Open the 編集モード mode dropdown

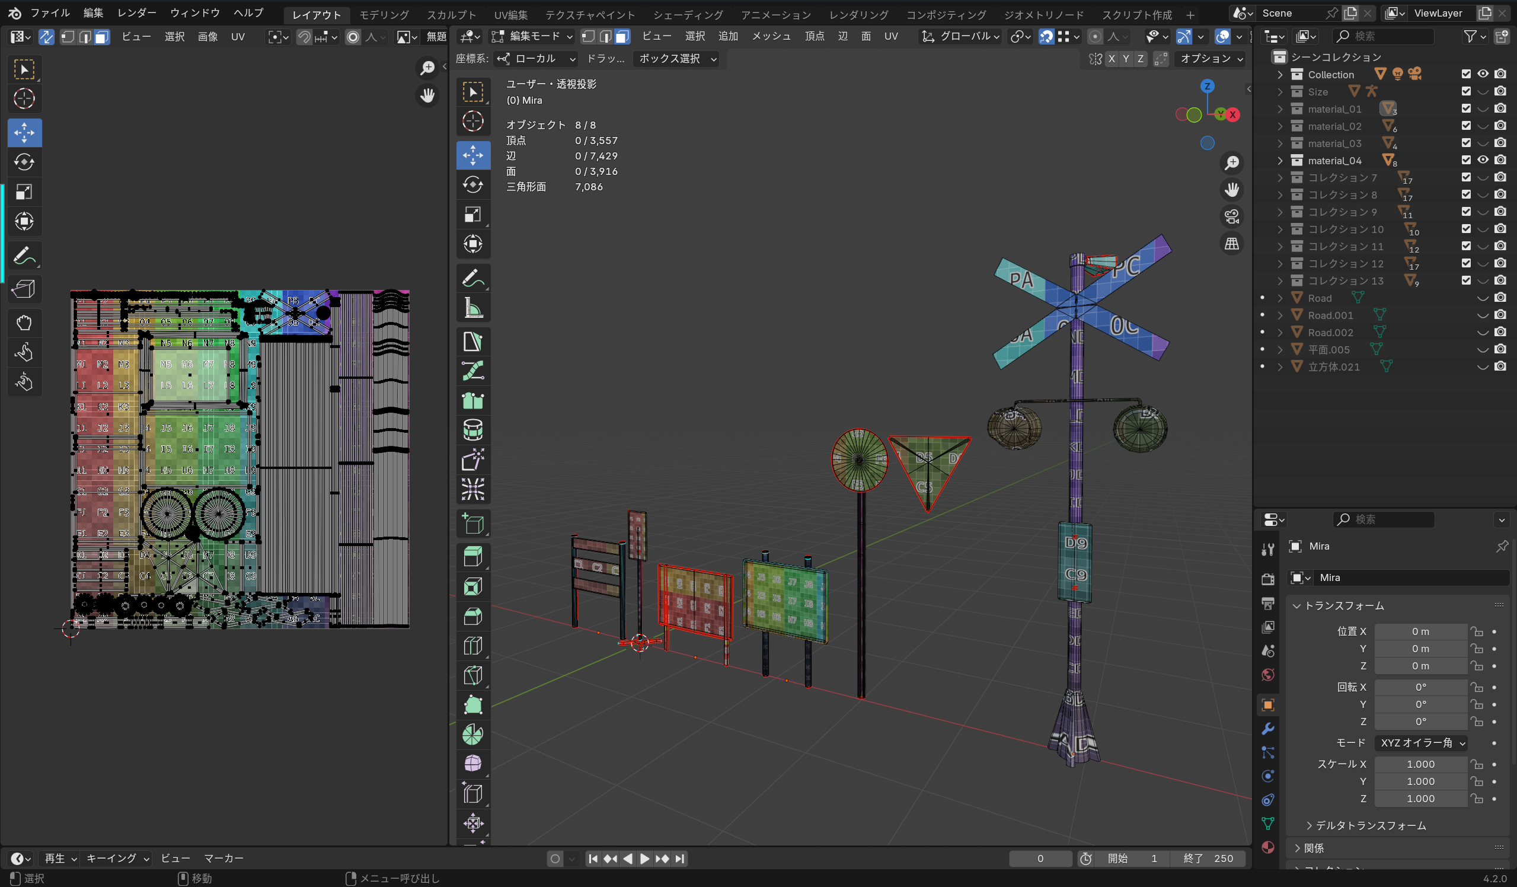tap(533, 37)
